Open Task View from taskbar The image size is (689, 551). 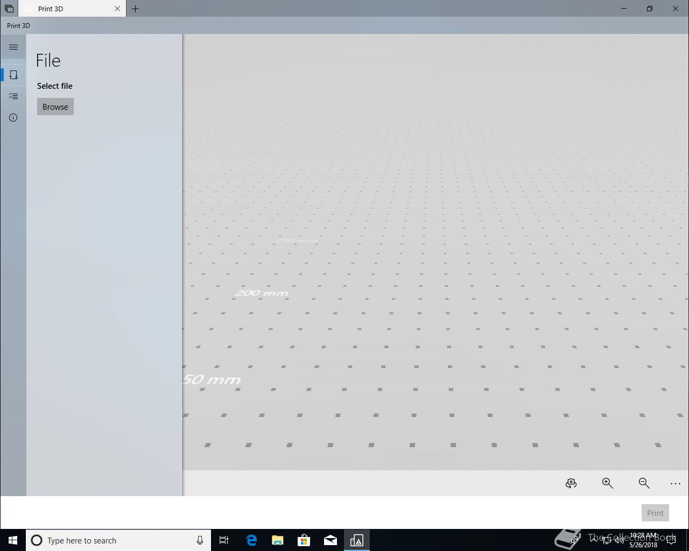point(224,540)
